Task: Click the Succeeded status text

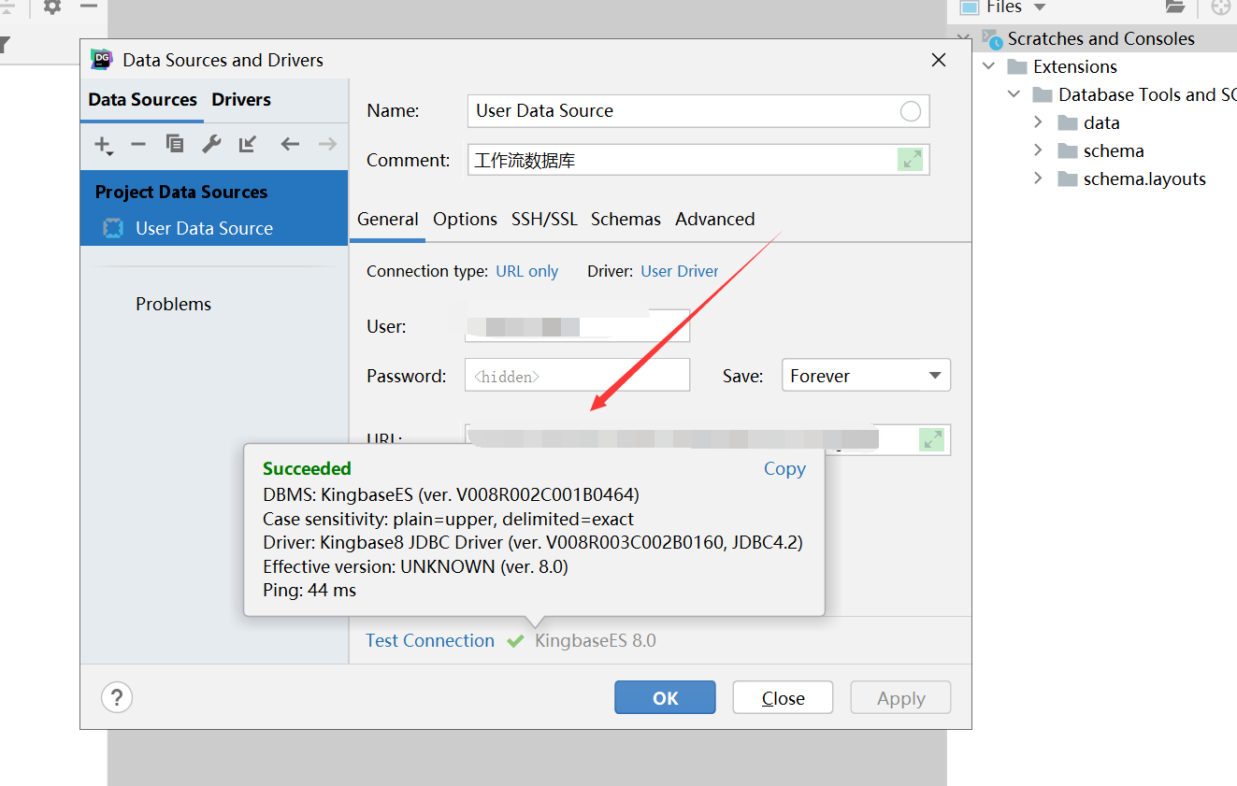Action: (307, 469)
